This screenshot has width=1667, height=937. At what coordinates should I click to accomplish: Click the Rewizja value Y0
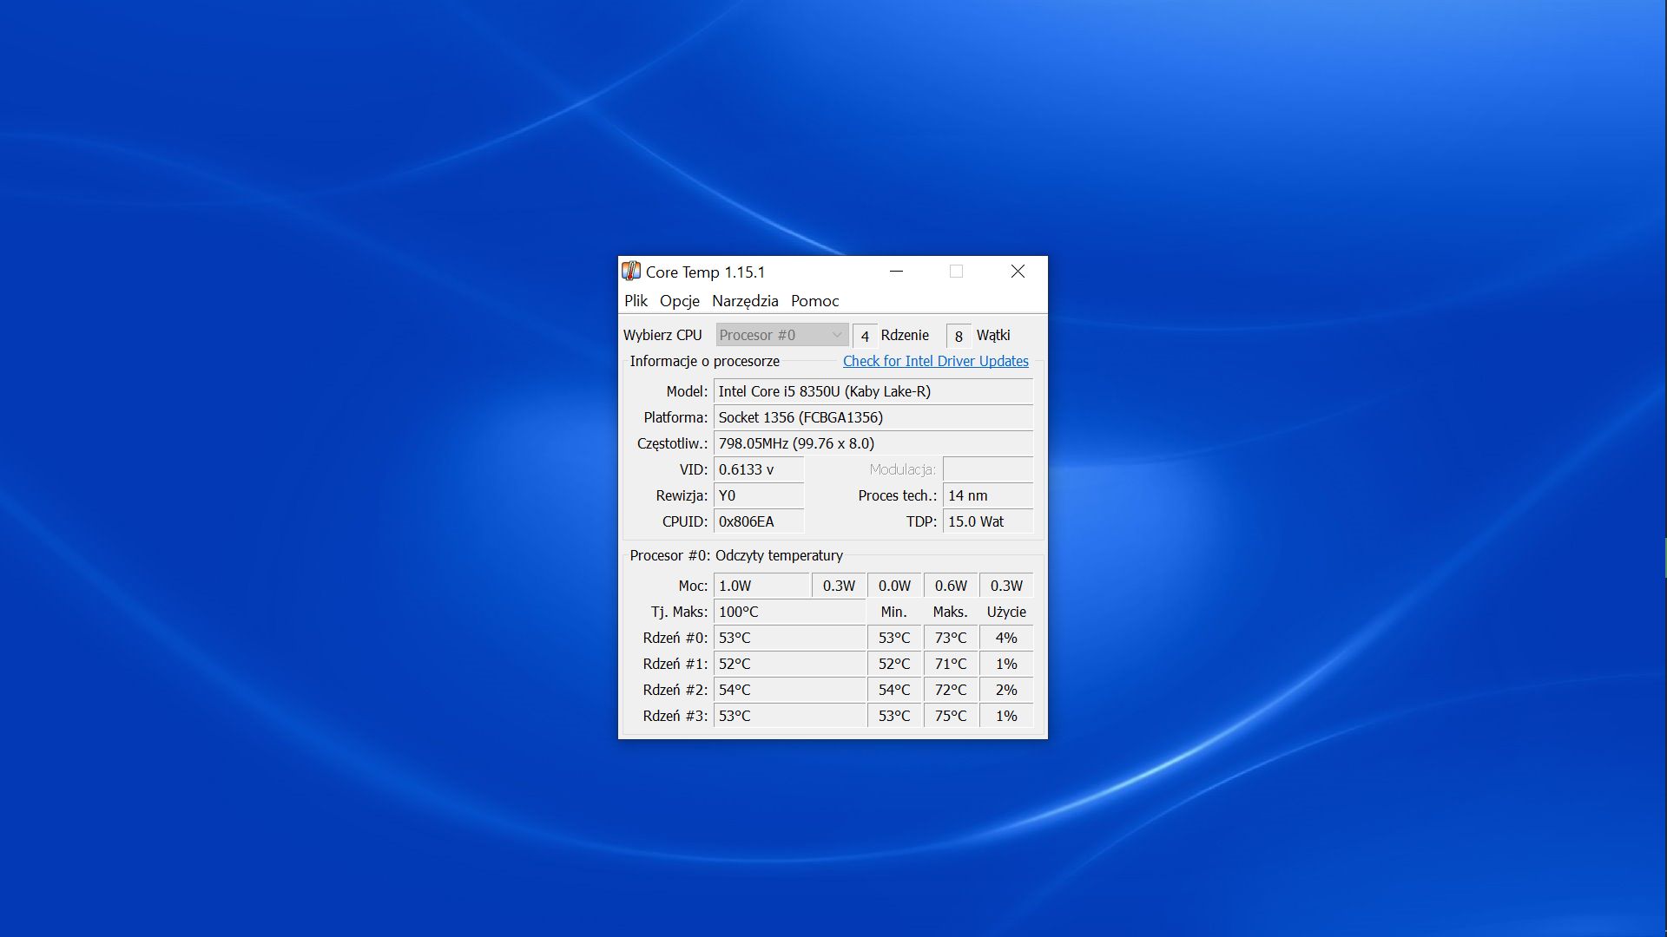pyautogui.click(x=759, y=495)
